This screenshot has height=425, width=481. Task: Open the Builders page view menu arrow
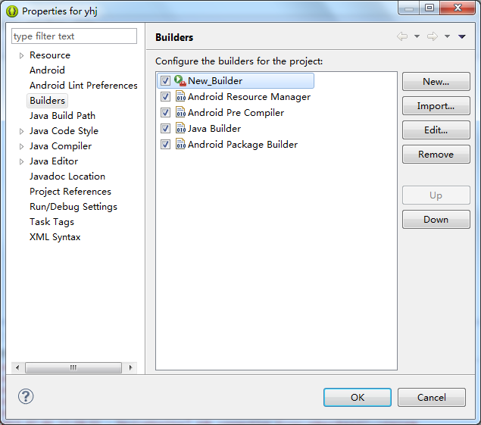click(462, 36)
